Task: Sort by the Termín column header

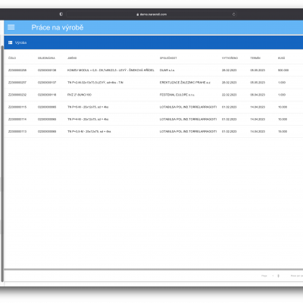Action: pyautogui.click(x=255, y=58)
